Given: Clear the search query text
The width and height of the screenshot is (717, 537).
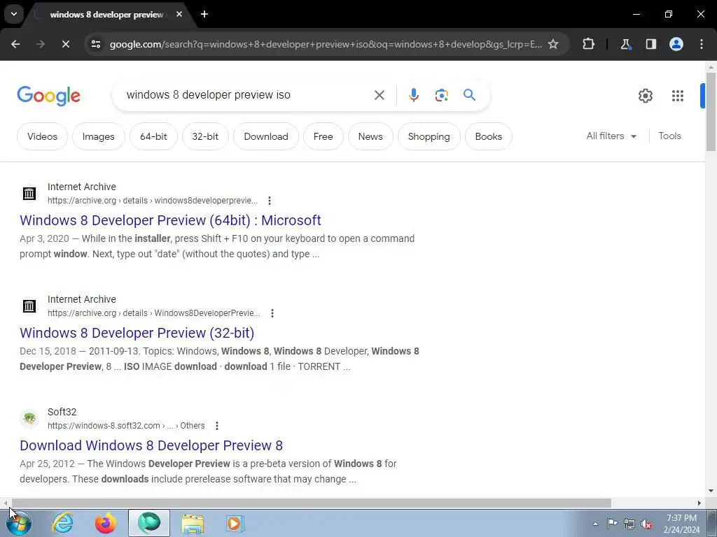Looking at the screenshot, I should [x=380, y=95].
